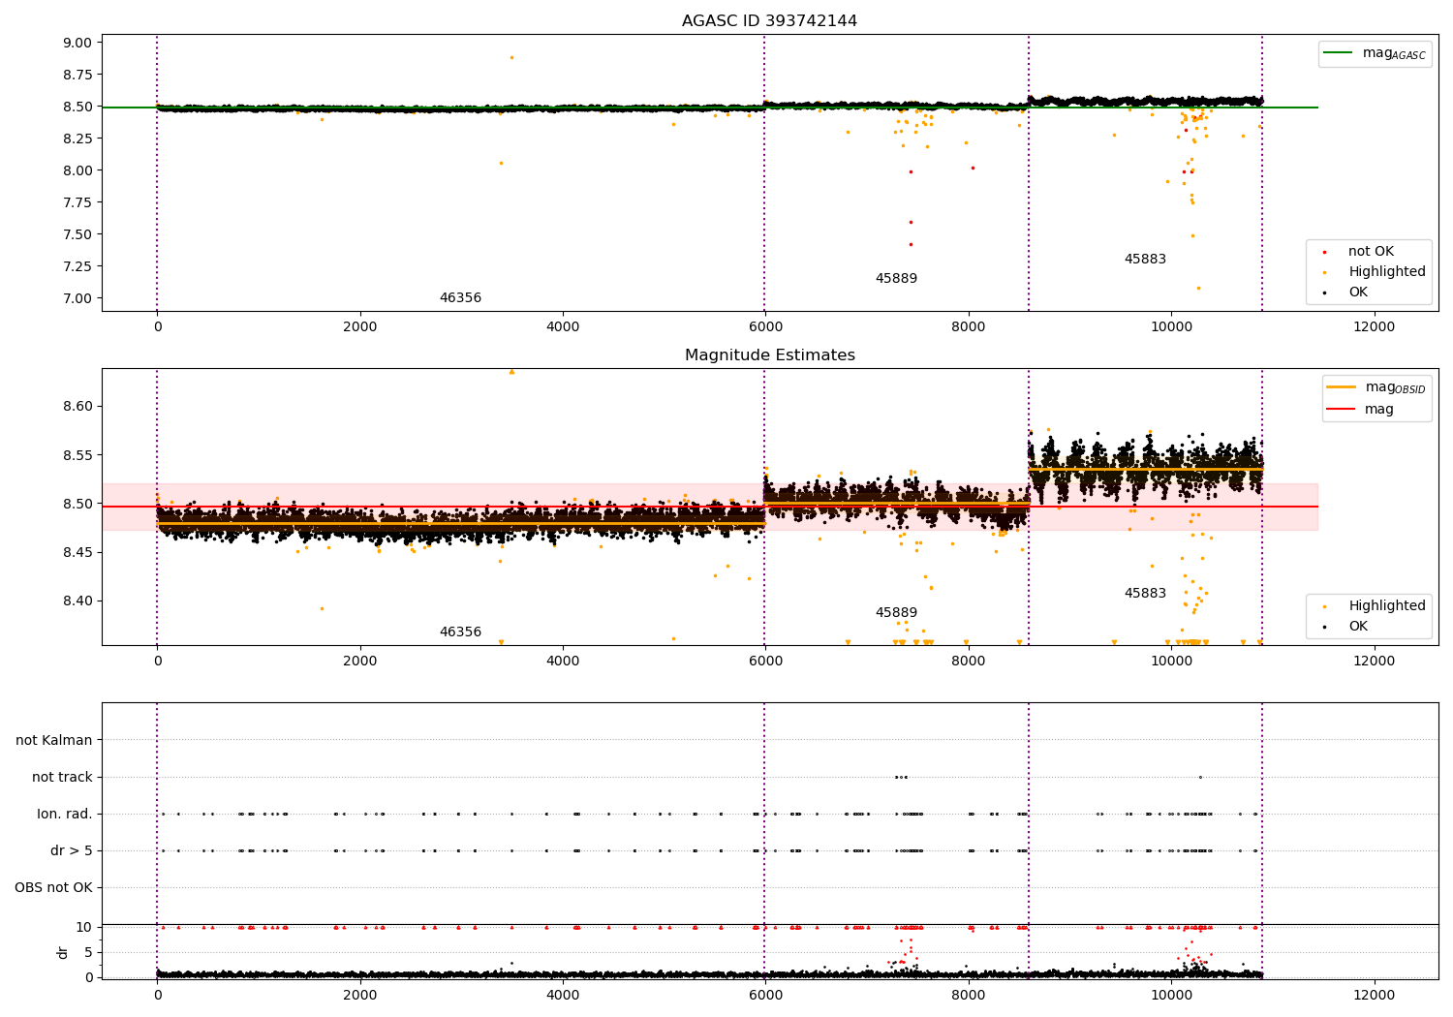Click obsid label 46356 in the middle plot
The width and height of the screenshot is (1453, 1017).
pyautogui.click(x=460, y=632)
